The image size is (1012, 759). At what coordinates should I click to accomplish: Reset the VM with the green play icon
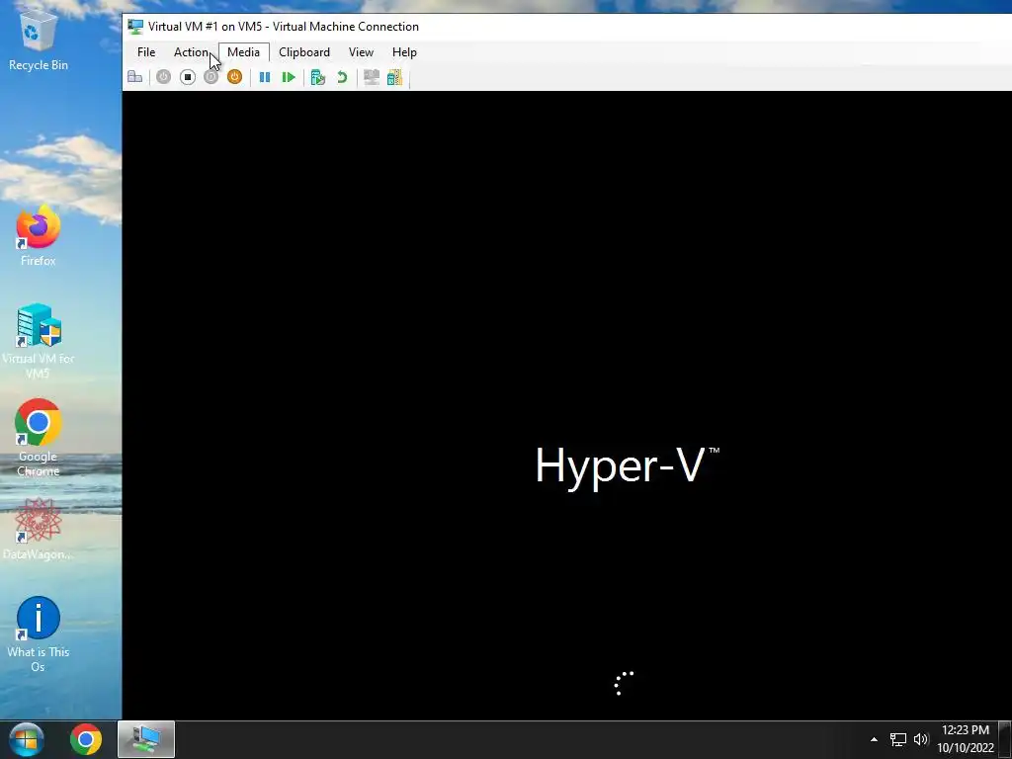pyautogui.click(x=289, y=77)
